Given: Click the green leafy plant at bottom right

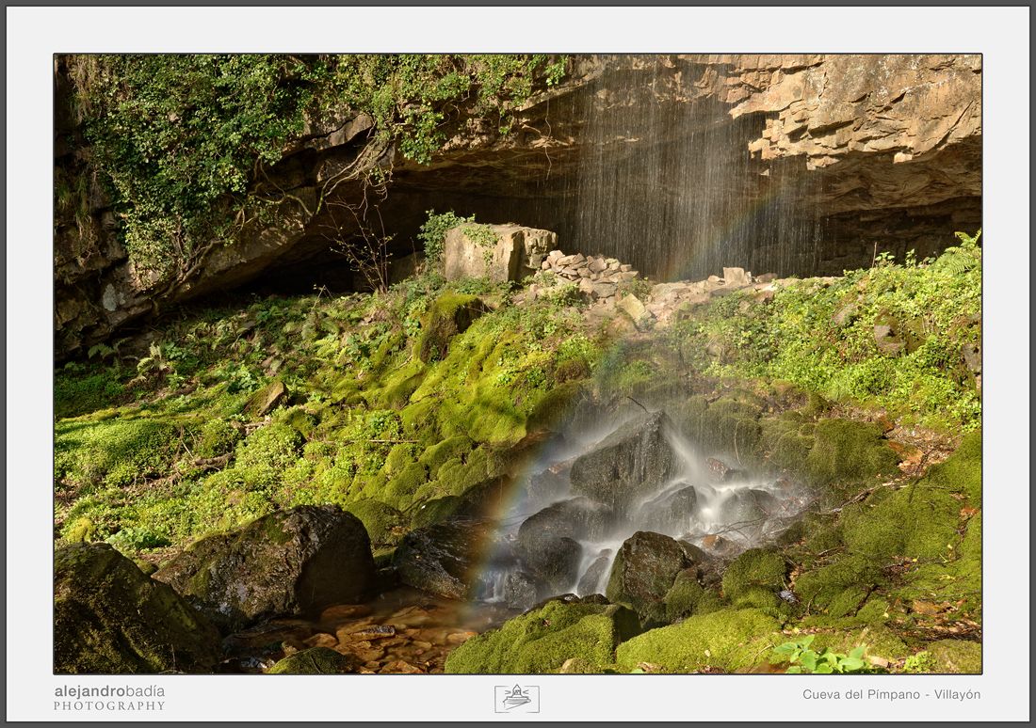Looking at the screenshot, I should [x=819, y=657].
